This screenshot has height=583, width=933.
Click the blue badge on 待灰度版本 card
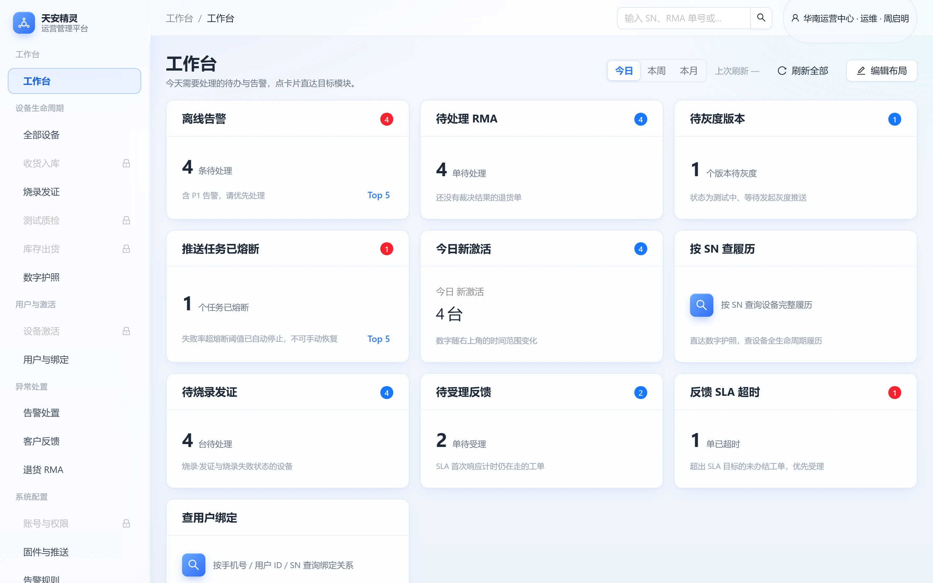894,119
